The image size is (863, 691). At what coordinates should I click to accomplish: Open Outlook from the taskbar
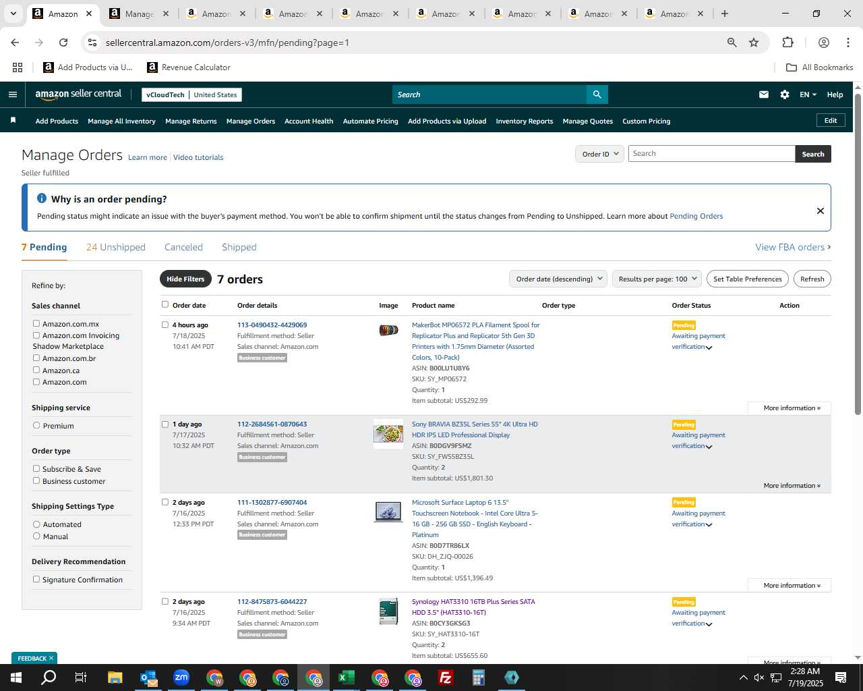click(x=148, y=678)
